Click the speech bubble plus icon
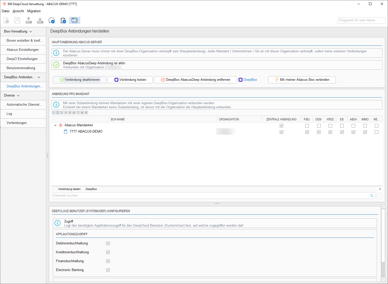The width and height of the screenshot is (388, 284). click(52, 20)
